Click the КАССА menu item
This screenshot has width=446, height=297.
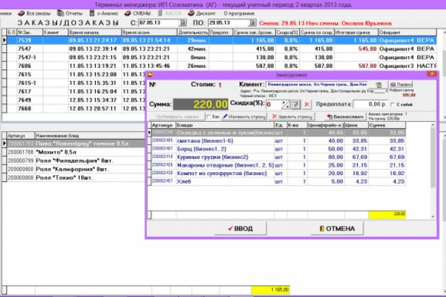(170, 14)
